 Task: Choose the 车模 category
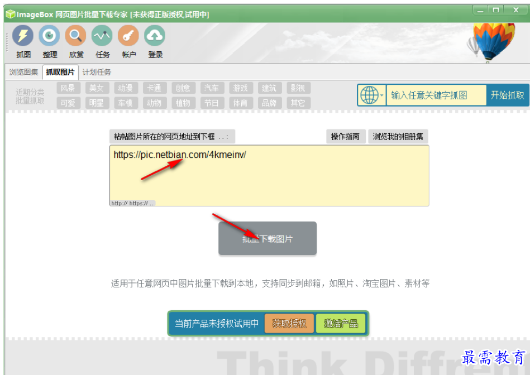pyautogui.click(x=126, y=103)
